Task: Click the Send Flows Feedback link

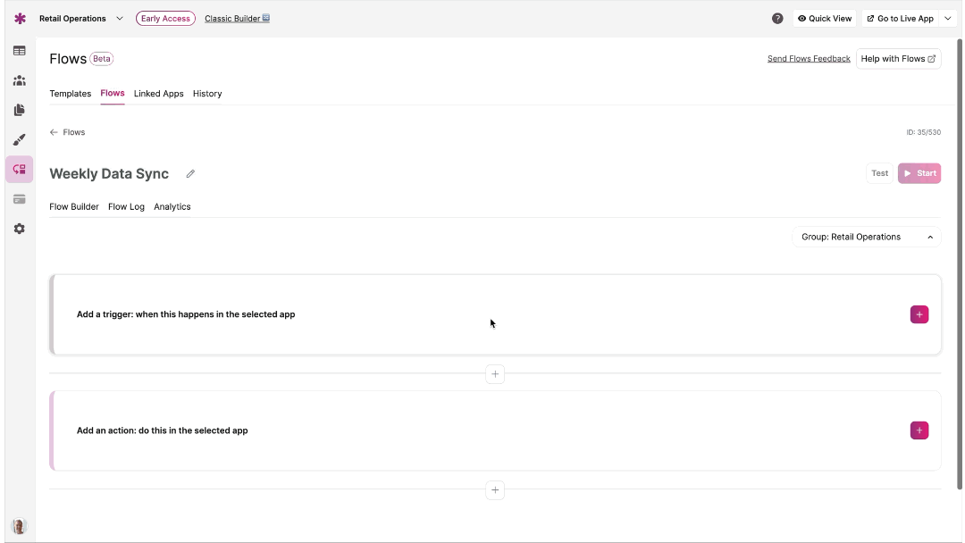Action: pyautogui.click(x=809, y=59)
